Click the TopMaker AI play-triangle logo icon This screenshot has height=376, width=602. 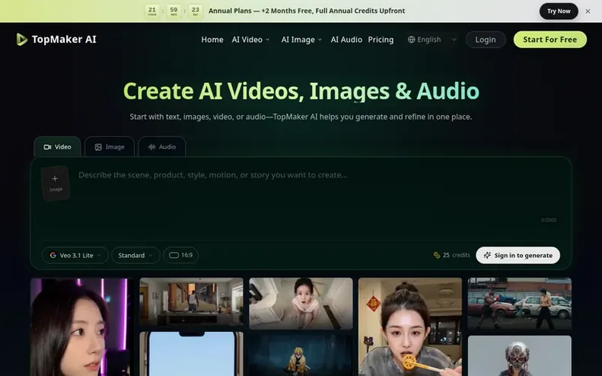tap(21, 39)
